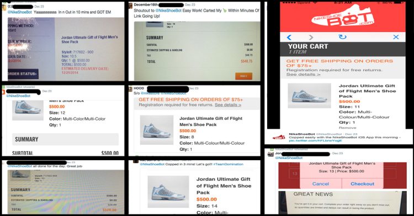Click the size 11 shoe thumbnail in cart

(309, 96)
